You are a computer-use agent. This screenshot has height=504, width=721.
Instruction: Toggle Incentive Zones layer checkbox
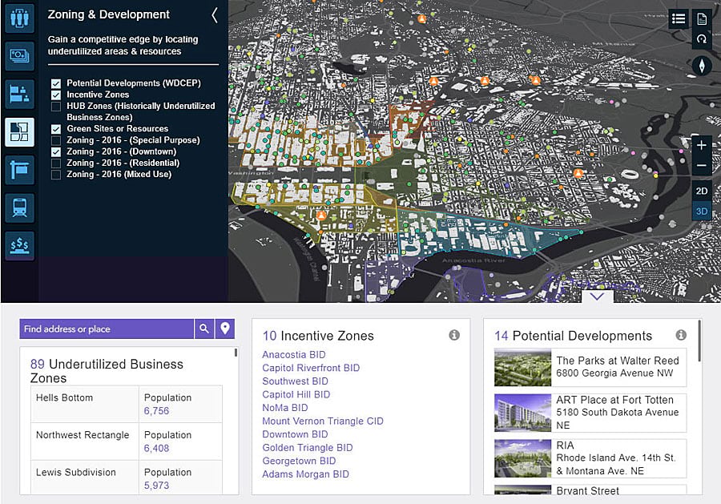(x=56, y=95)
